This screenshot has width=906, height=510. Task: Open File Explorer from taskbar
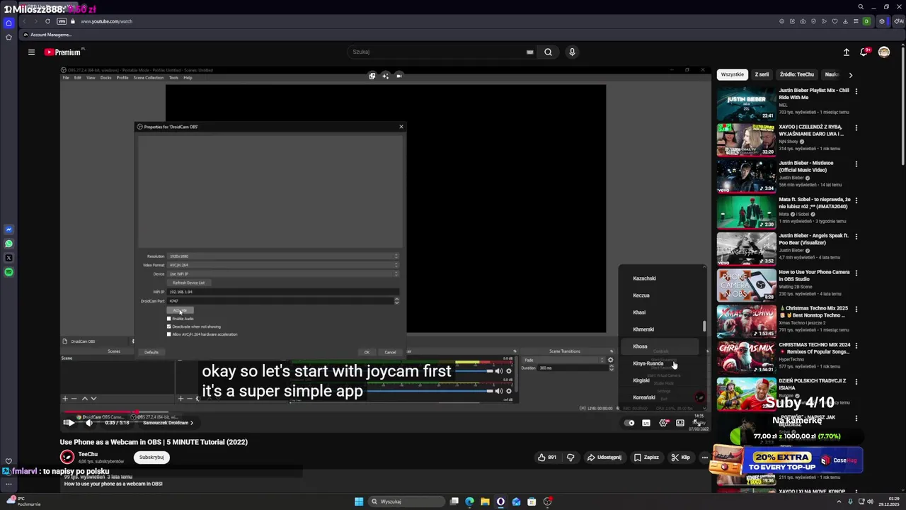(485, 501)
